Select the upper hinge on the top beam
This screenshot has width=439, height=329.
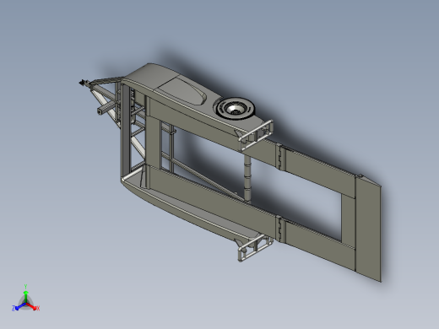[x=280, y=157]
